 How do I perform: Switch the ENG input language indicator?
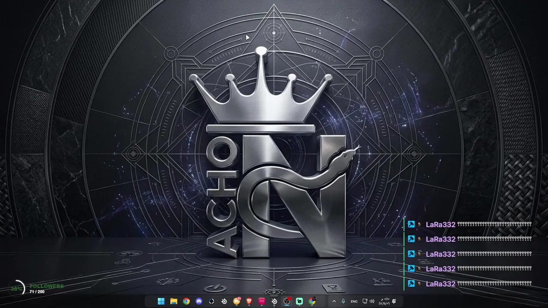tap(354, 302)
